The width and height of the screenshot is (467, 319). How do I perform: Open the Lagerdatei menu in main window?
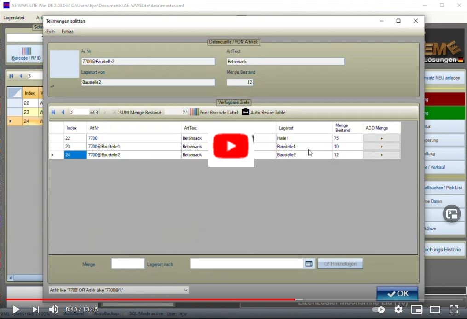point(14,17)
